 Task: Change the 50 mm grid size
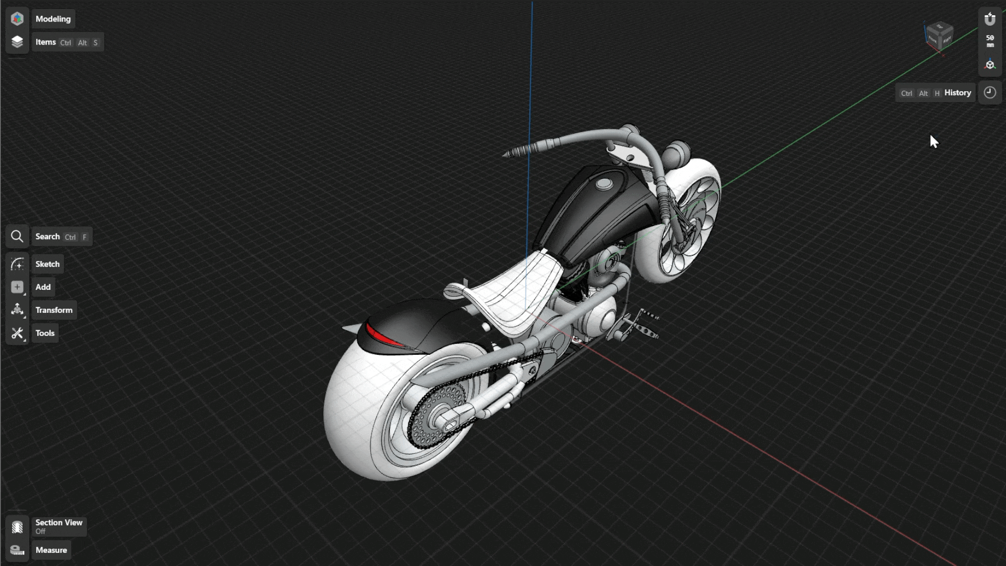[x=990, y=41]
